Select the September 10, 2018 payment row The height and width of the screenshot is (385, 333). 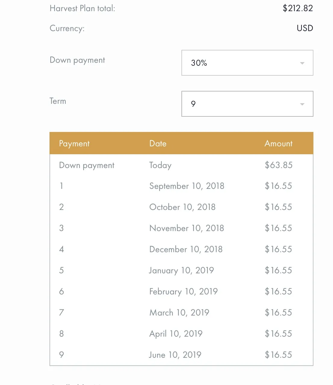[x=181, y=186]
